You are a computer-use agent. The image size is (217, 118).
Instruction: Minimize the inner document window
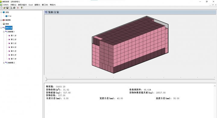(x=210, y=5)
